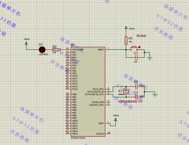Click the PA5 pin label
The width and height of the screenshot is (189, 145).
[x=74, y=63]
